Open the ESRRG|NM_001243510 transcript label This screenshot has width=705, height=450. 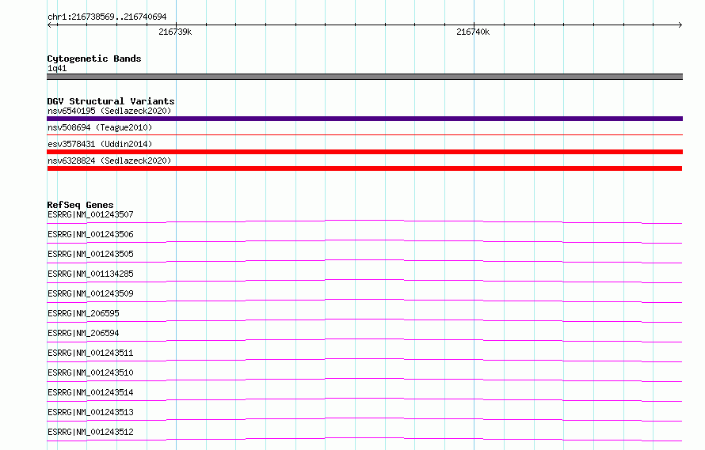90,372
